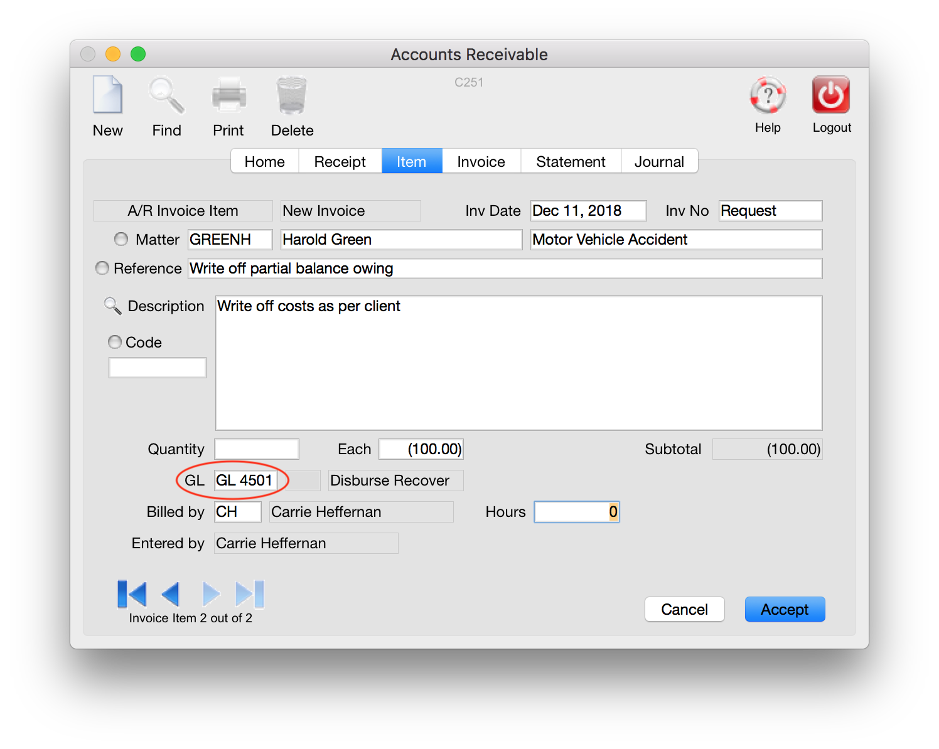Select the Reference radio button

tap(102, 268)
